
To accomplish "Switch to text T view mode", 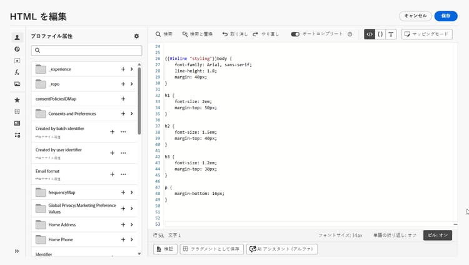I will [x=391, y=34].
